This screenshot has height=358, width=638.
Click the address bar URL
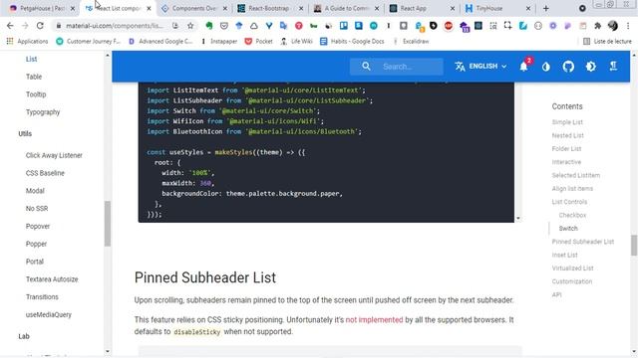[115, 26]
